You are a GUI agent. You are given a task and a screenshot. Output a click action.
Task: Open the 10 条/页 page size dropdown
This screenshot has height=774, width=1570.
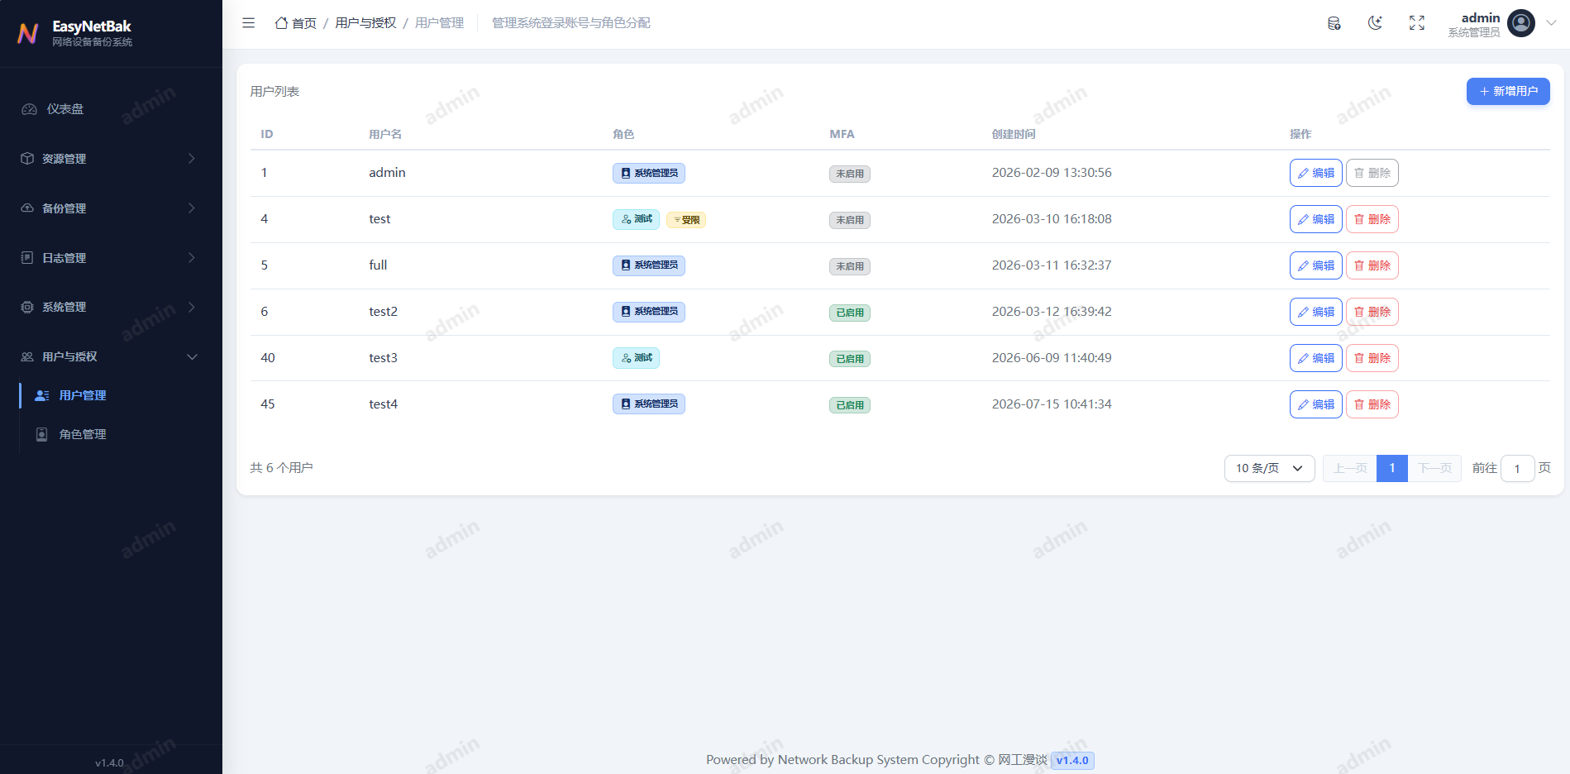click(1269, 468)
